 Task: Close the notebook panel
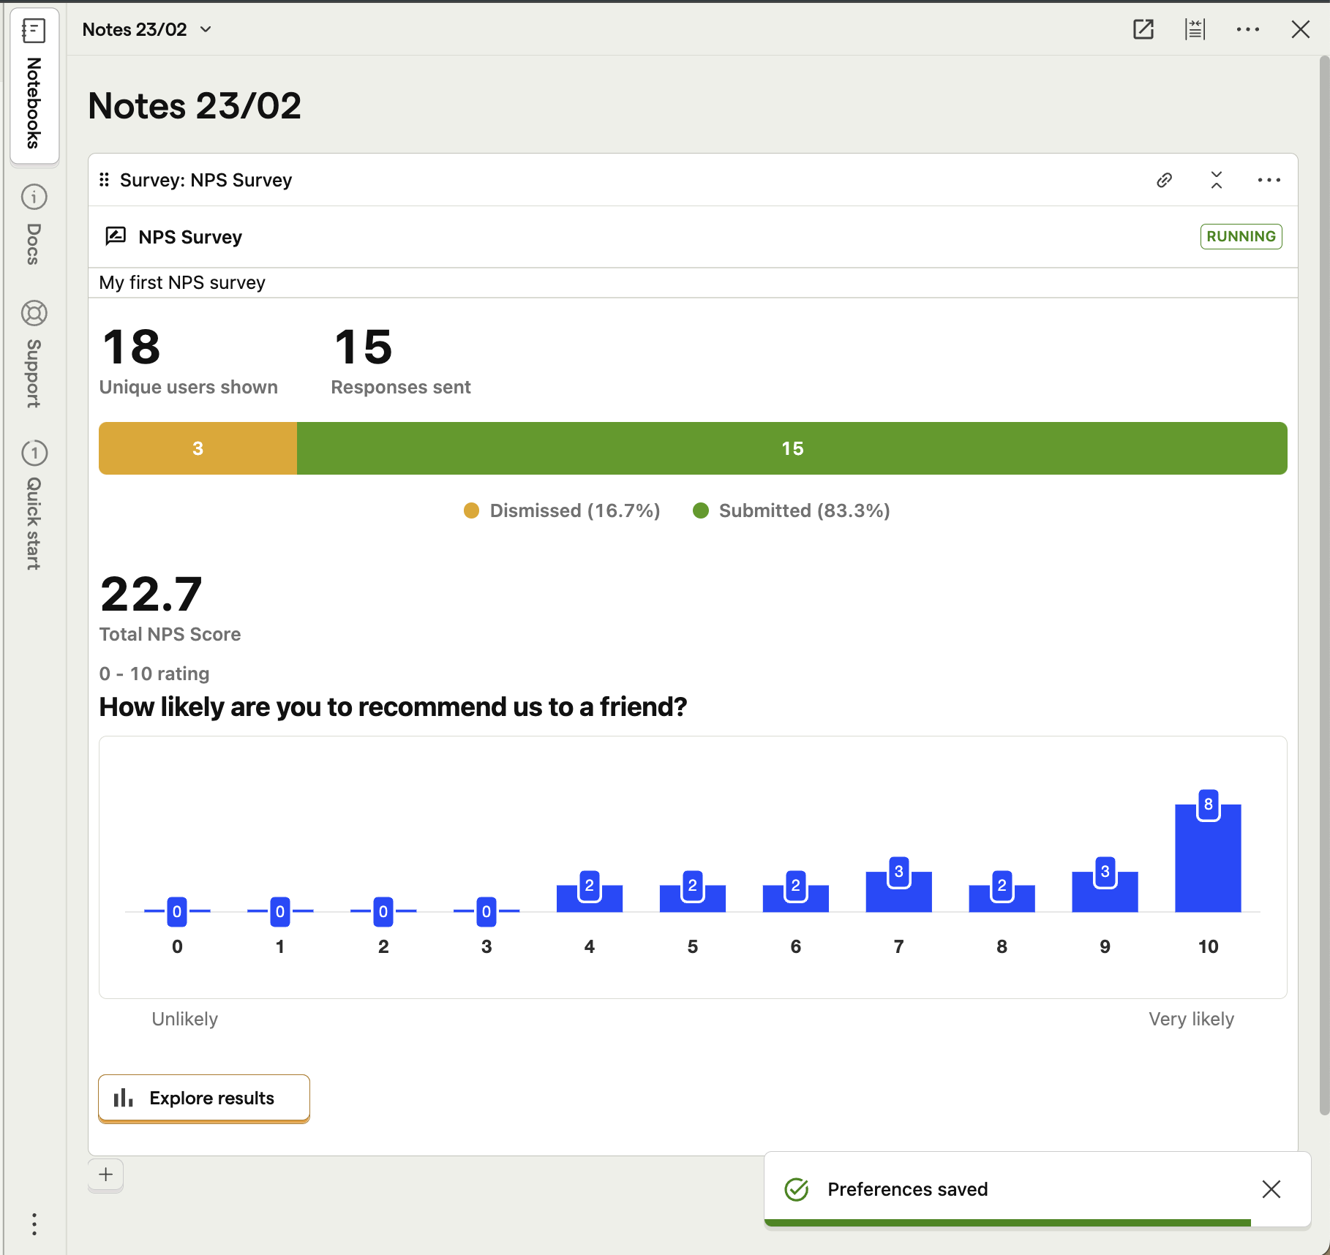[x=1301, y=29]
